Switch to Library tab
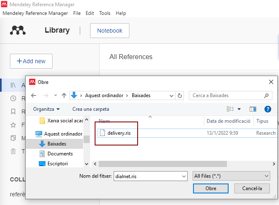 tap(57, 30)
